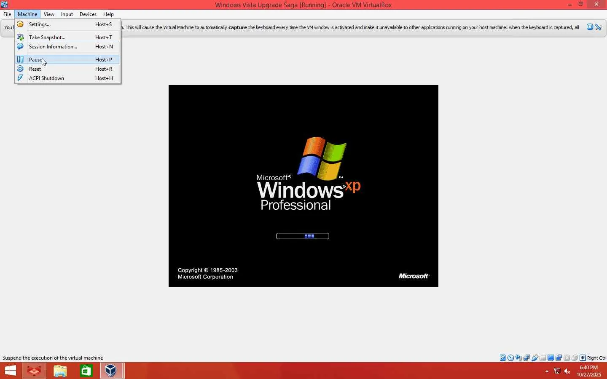Screen dimensions: 607x379
Task: Close the open Machine menu
Action: pos(27,14)
